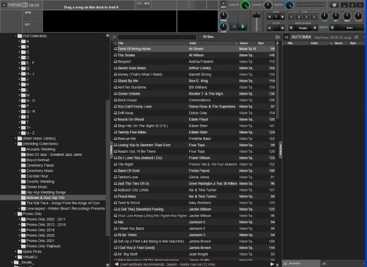
Task: Trigger cue point 4
Action: point(314,17)
